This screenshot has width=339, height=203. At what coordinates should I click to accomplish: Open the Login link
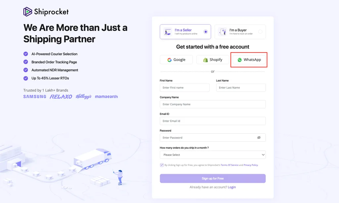[x=232, y=187]
